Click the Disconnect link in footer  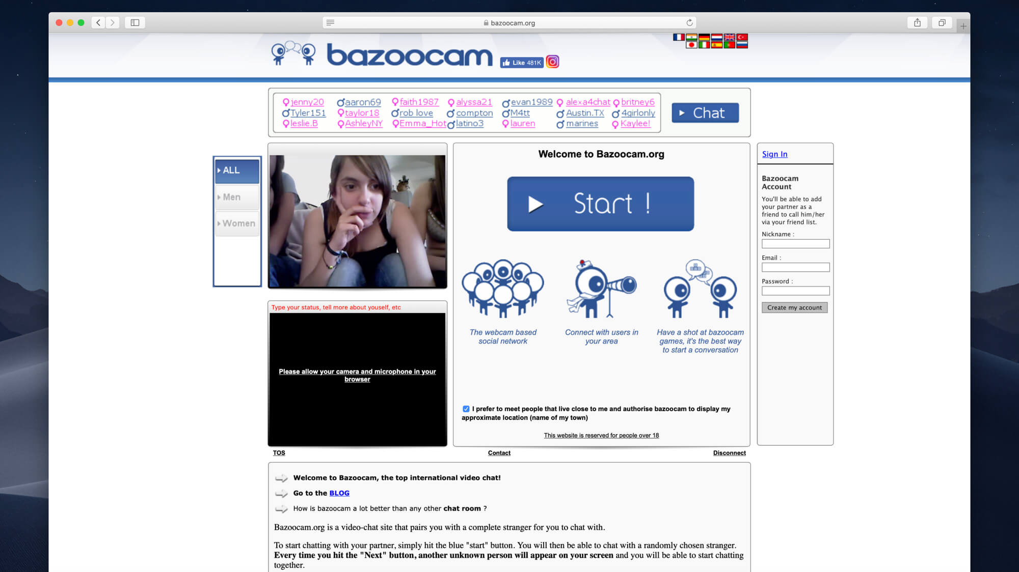click(729, 452)
